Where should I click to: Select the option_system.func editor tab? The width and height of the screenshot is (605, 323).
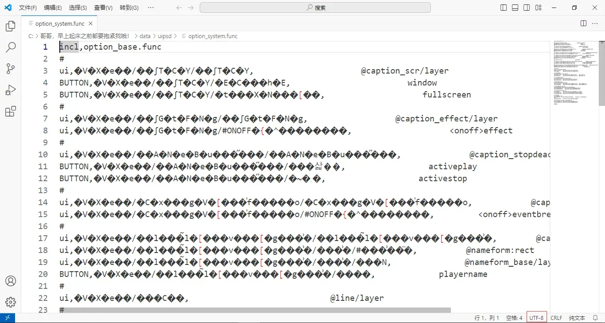click(x=60, y=23)
